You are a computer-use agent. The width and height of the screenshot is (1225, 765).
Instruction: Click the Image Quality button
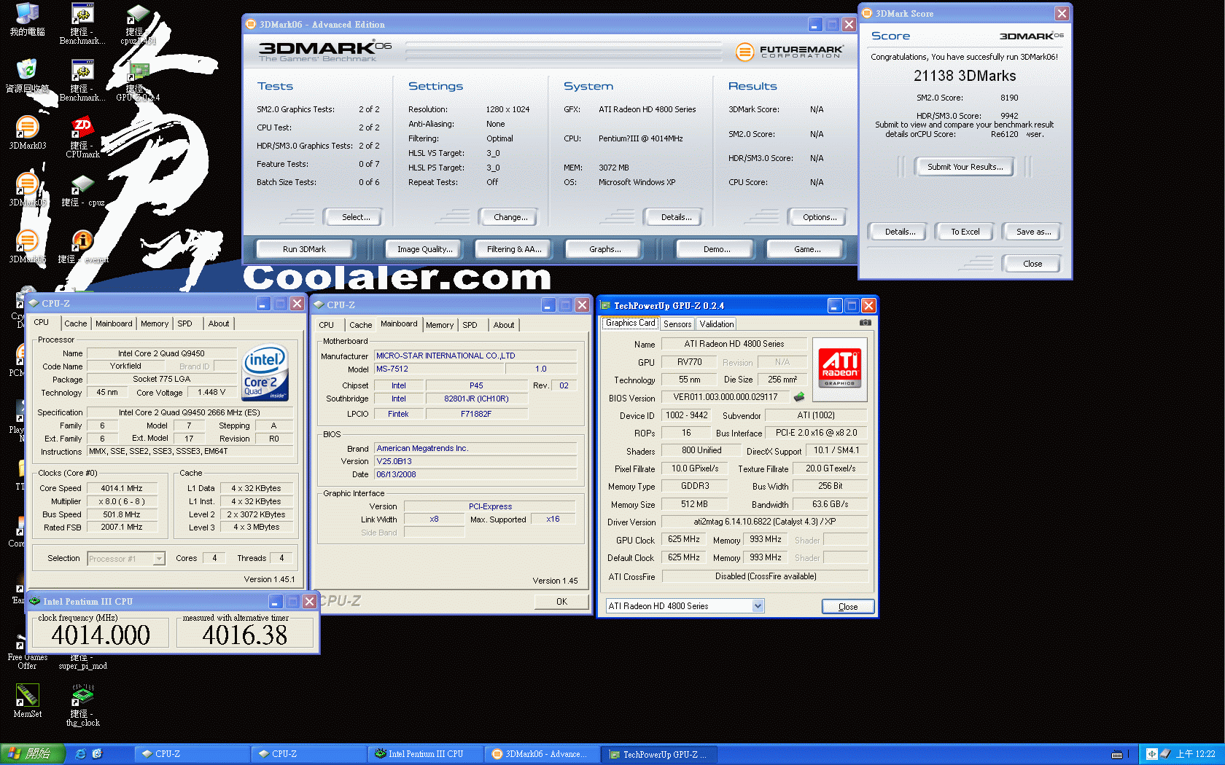pyautogui.click(x=425, y=249)
